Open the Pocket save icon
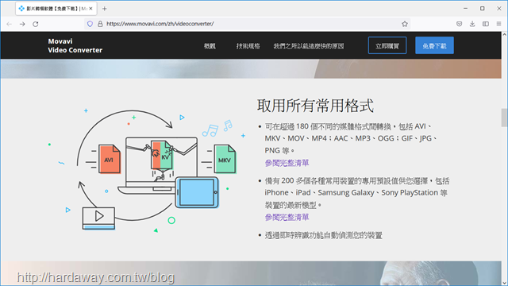Screen dimensions: 508x286 pyautogui.click(x=459, y=24)
